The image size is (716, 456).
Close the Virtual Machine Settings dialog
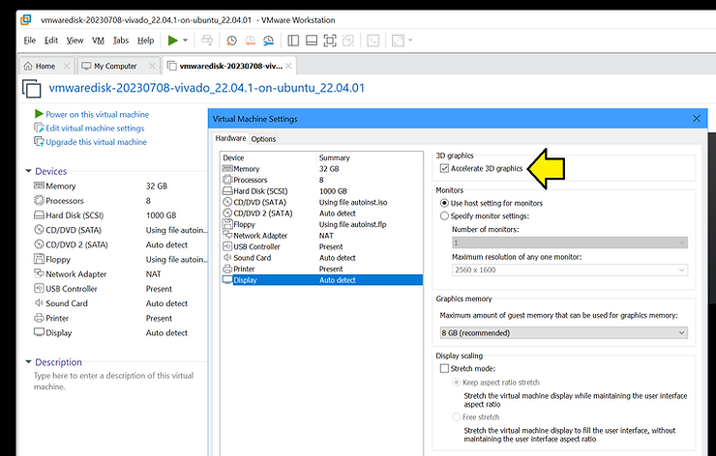[697, 119]
